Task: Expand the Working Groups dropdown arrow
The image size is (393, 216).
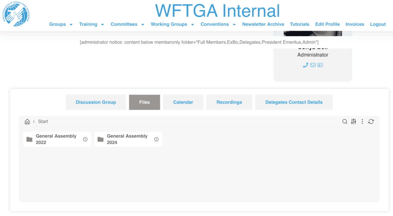Action: tap(193, 25)
